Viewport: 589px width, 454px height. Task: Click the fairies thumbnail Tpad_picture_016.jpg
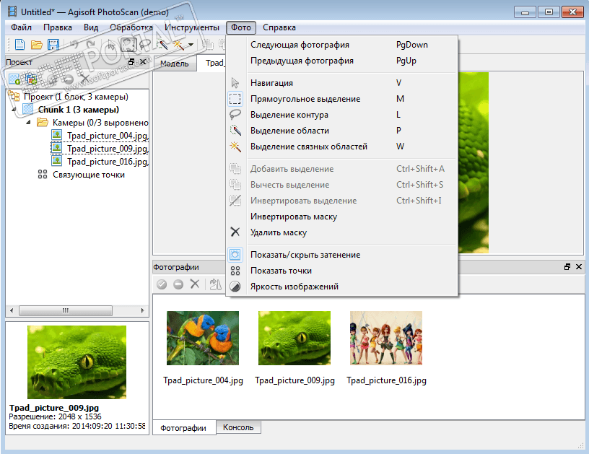click(x=386, y=338)
